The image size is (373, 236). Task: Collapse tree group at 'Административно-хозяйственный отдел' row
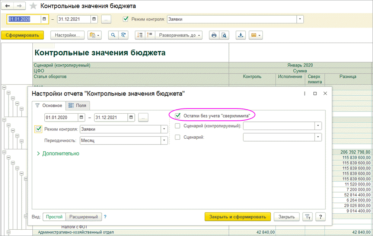pyautogui.click(x=9, y=232)
